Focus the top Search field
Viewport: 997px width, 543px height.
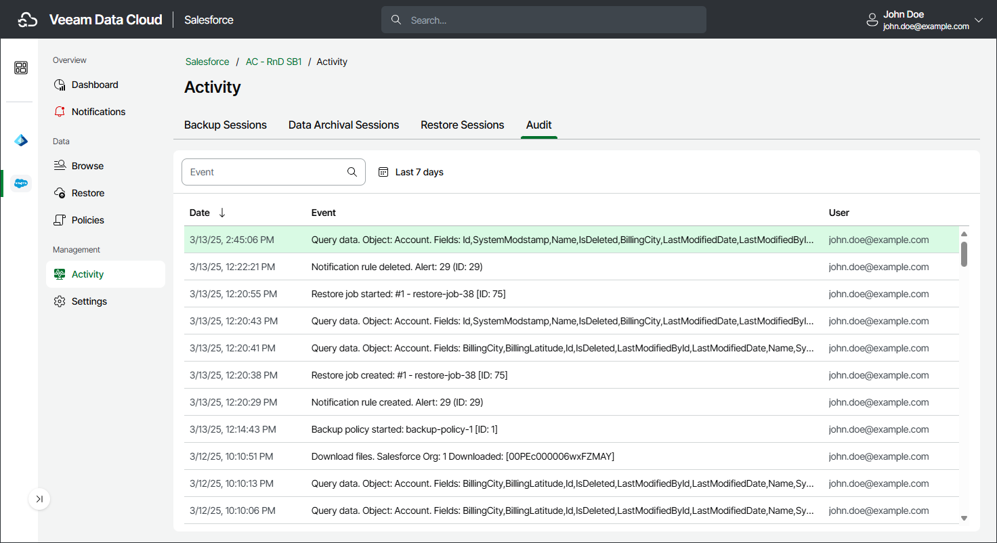[544, 20]
